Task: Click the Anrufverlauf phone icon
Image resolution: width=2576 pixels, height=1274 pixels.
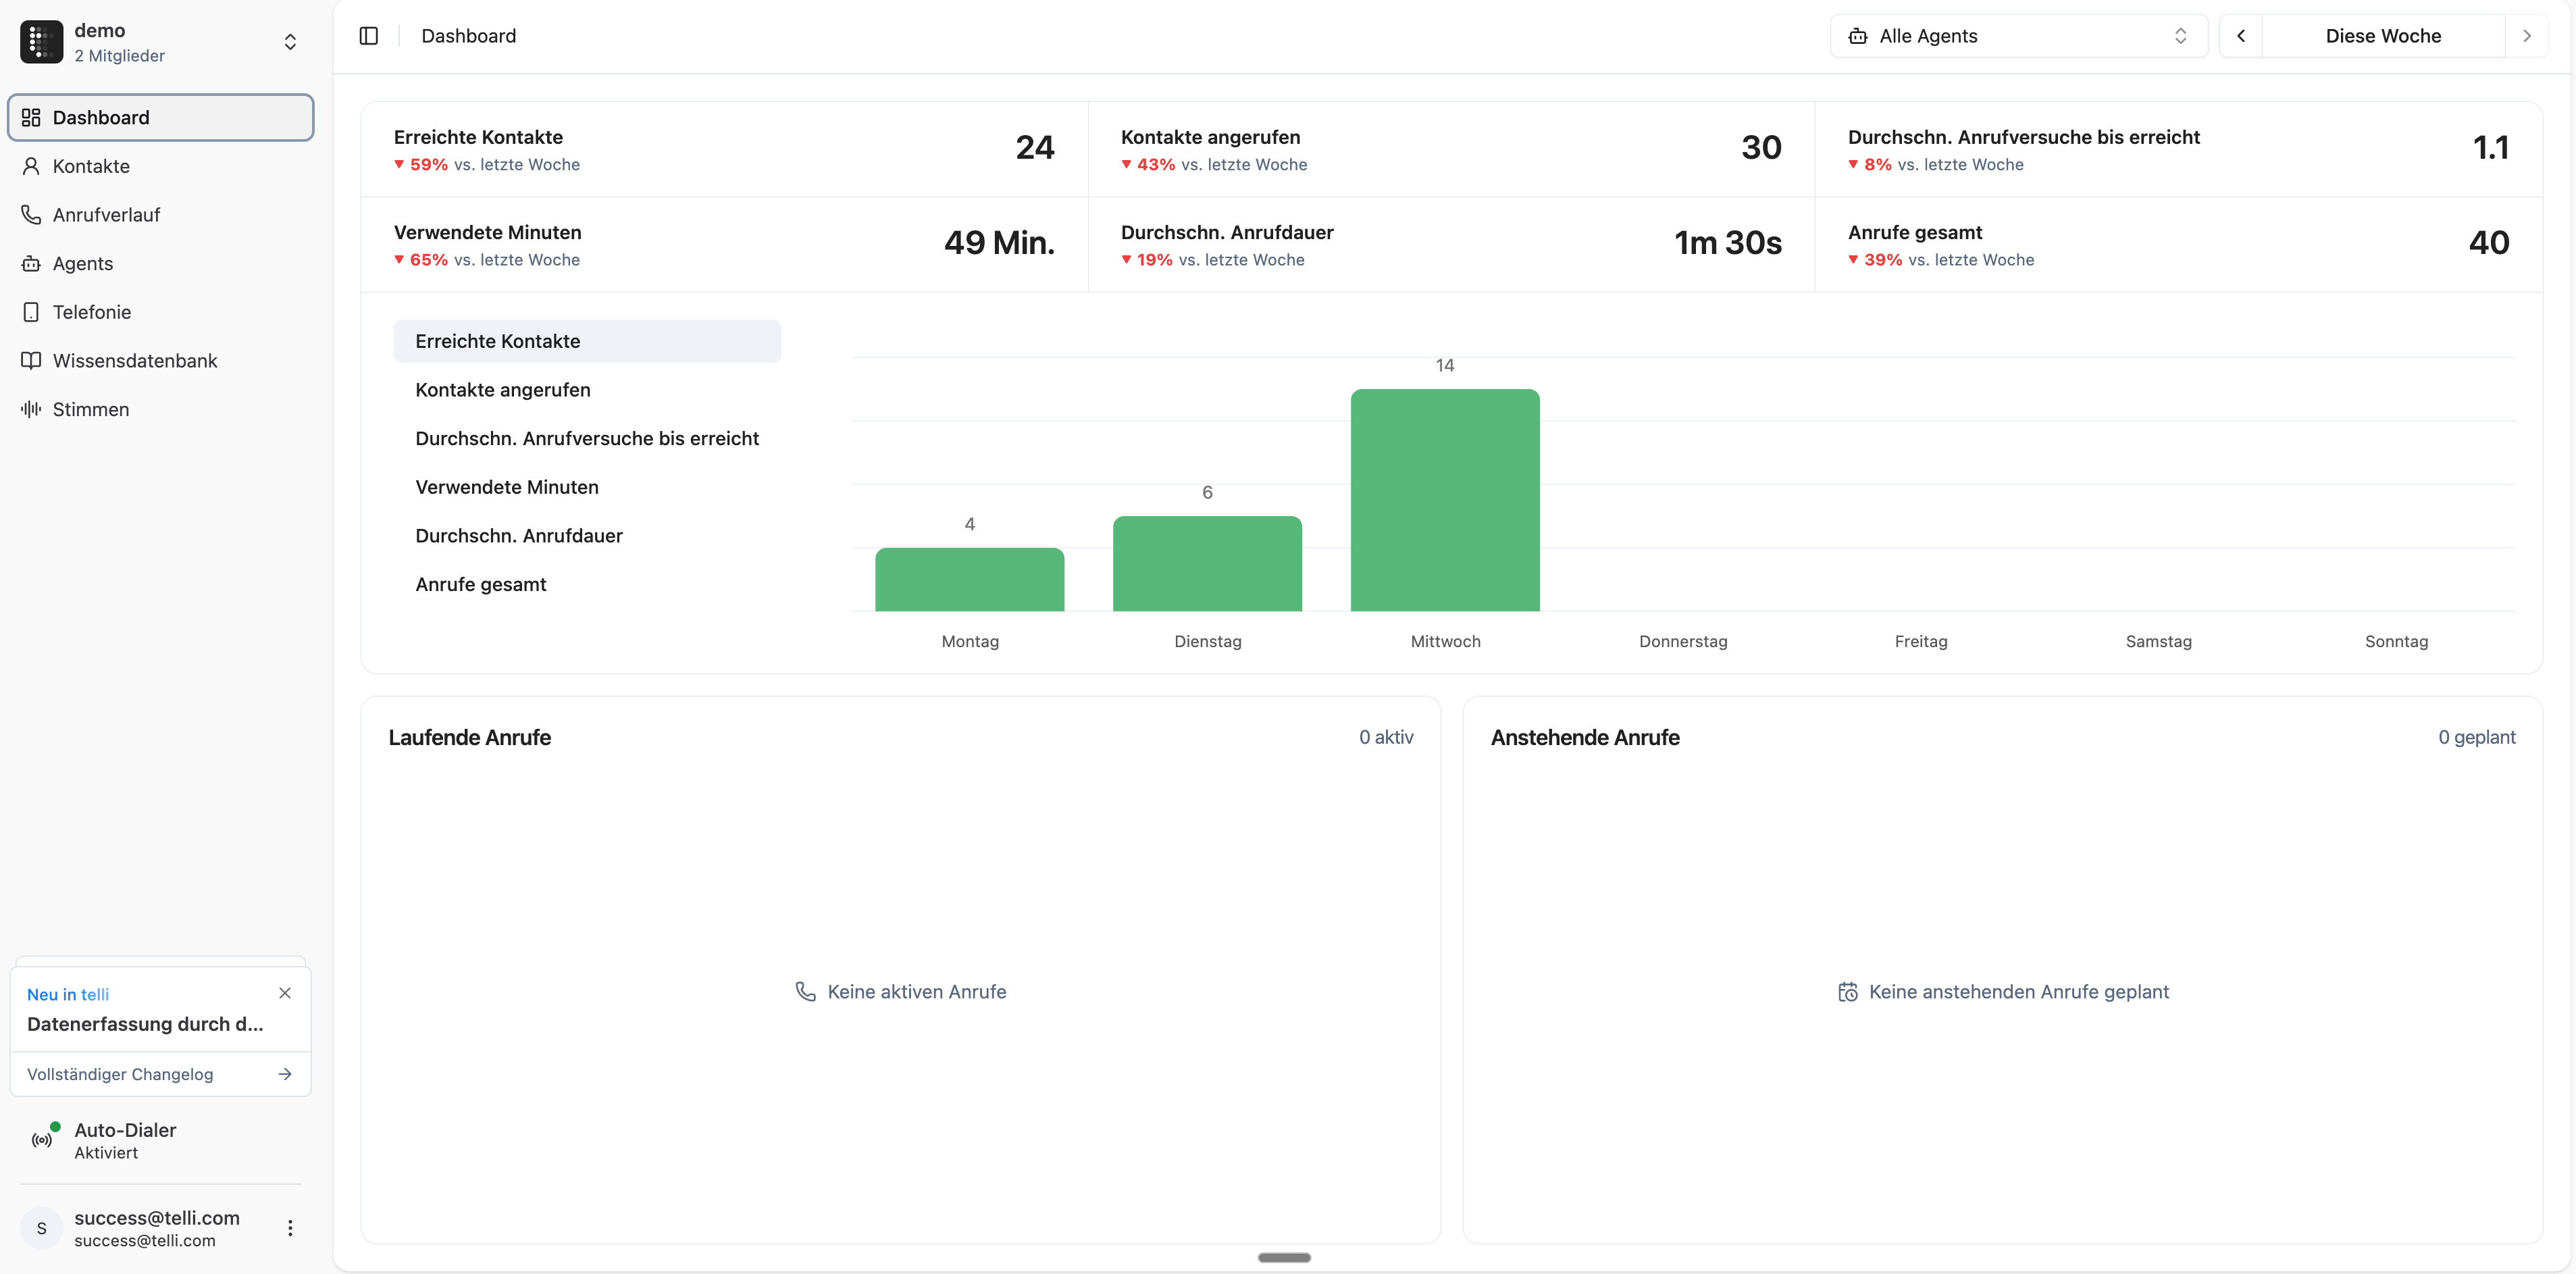Action: pyautogui.click(x=31, y=215)
